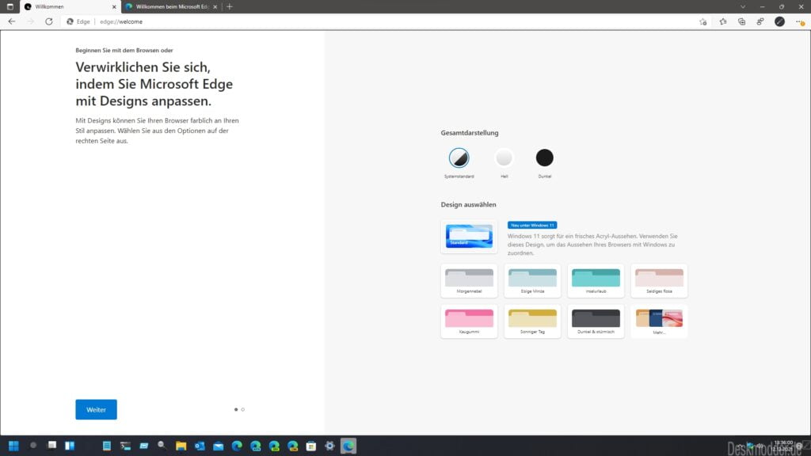Image resolution: width=811 pixels, height=456 pixels.
Task: Expand the tab search chevron in title bar
Action: [x=742, y=6]
